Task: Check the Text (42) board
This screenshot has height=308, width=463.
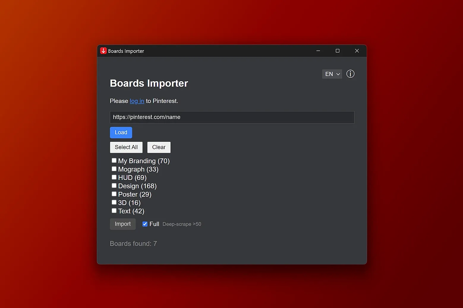Action: [114, 211]
